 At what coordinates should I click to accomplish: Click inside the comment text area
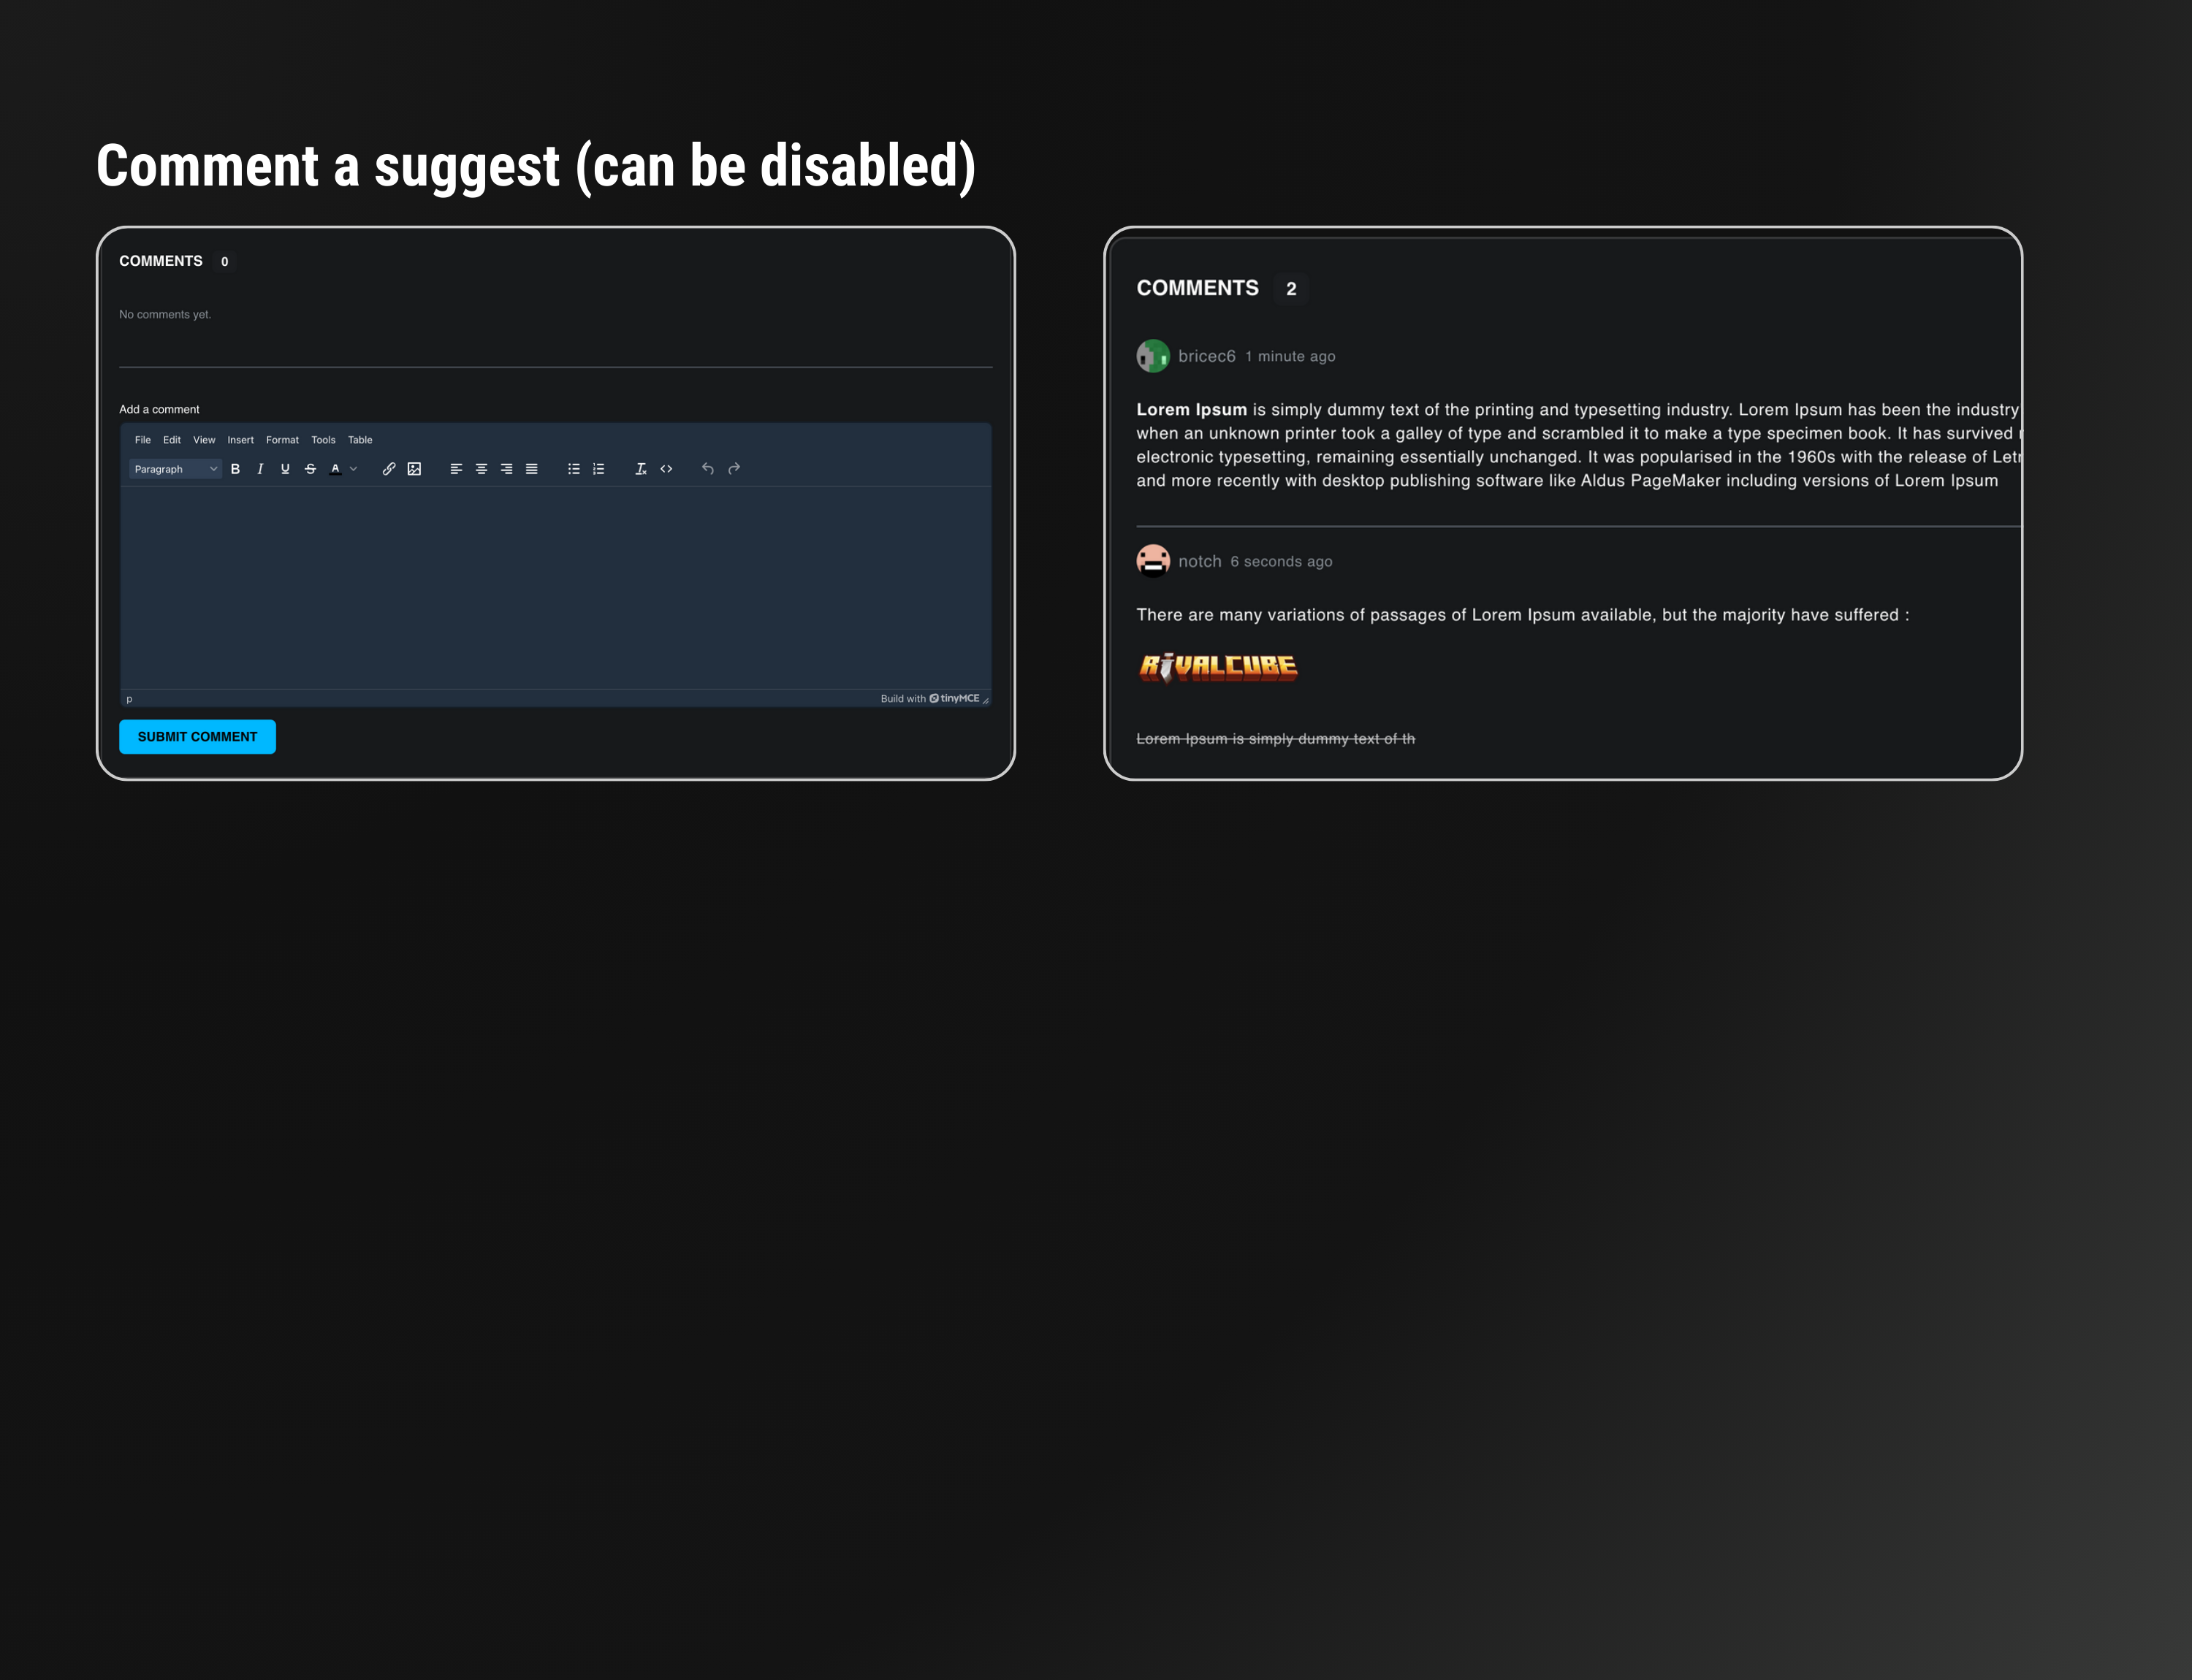coord(555,587)
